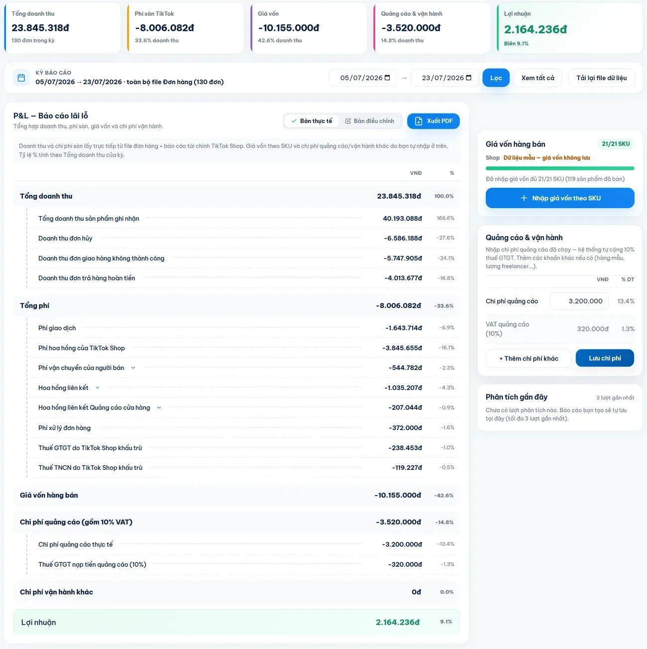Viewport: 647px width, 649px height.
Task: Click Phí hoa hồng của TikTok Shop text
Action: (82, 348)
